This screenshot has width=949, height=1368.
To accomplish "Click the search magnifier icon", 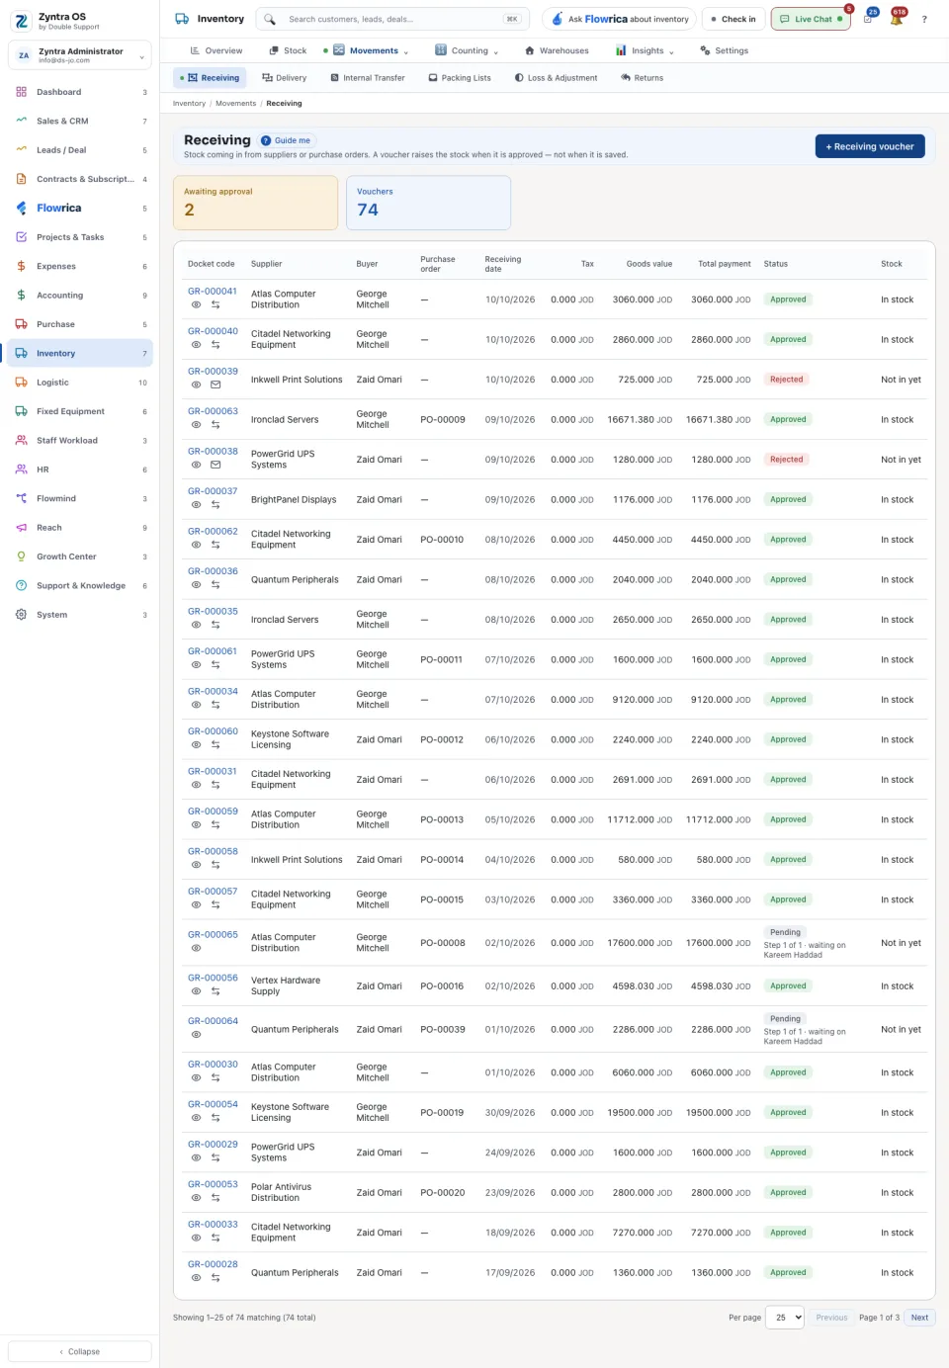I will pyautogui.click(x=269, y=19).
